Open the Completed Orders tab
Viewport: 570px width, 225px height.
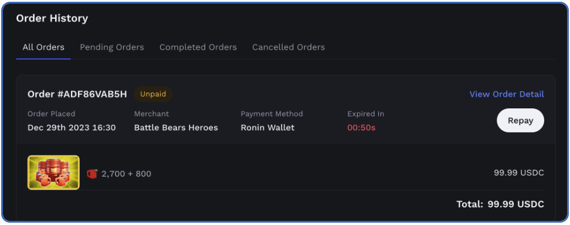[198, 47]
